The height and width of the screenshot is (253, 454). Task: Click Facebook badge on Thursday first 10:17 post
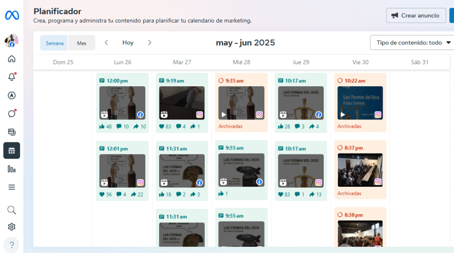pyautogui.click(x=318, y=115)
